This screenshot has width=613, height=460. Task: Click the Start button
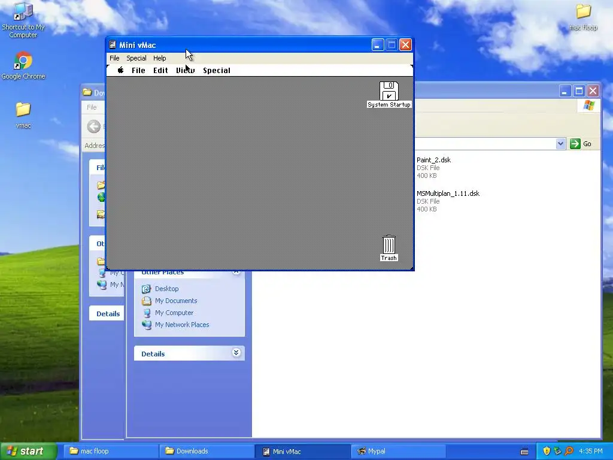[x=28, y=452]
